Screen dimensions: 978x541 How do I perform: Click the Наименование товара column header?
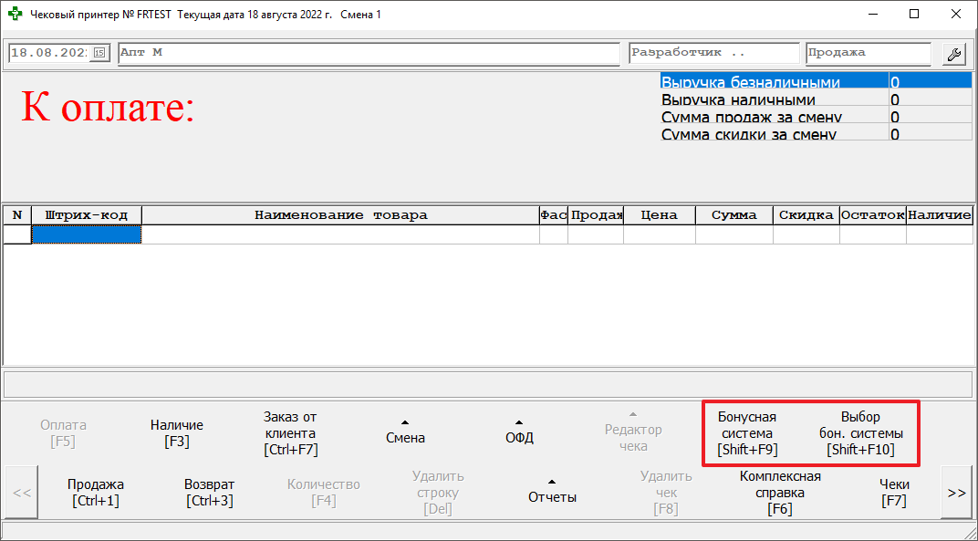click(x=340, y=215)
